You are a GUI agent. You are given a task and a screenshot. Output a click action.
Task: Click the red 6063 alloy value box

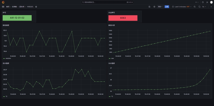pos(123,18)
